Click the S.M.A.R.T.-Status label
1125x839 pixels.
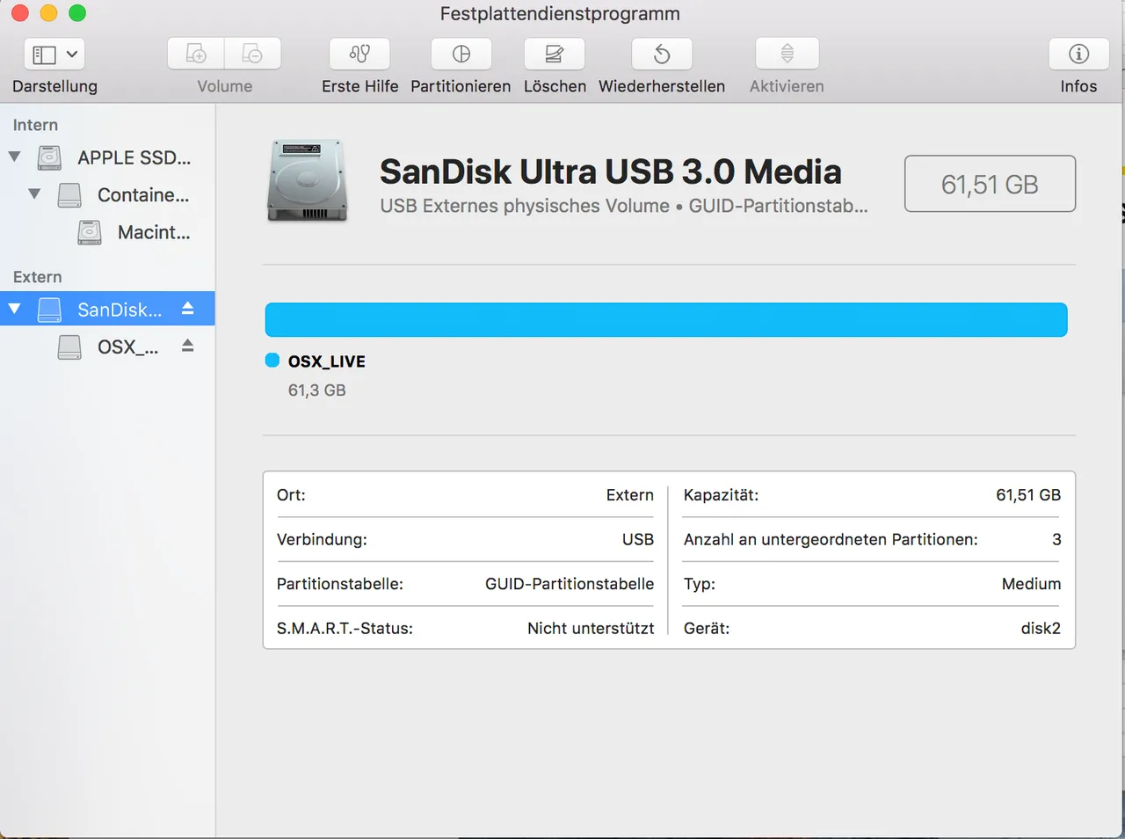click(x=345, y=628)
